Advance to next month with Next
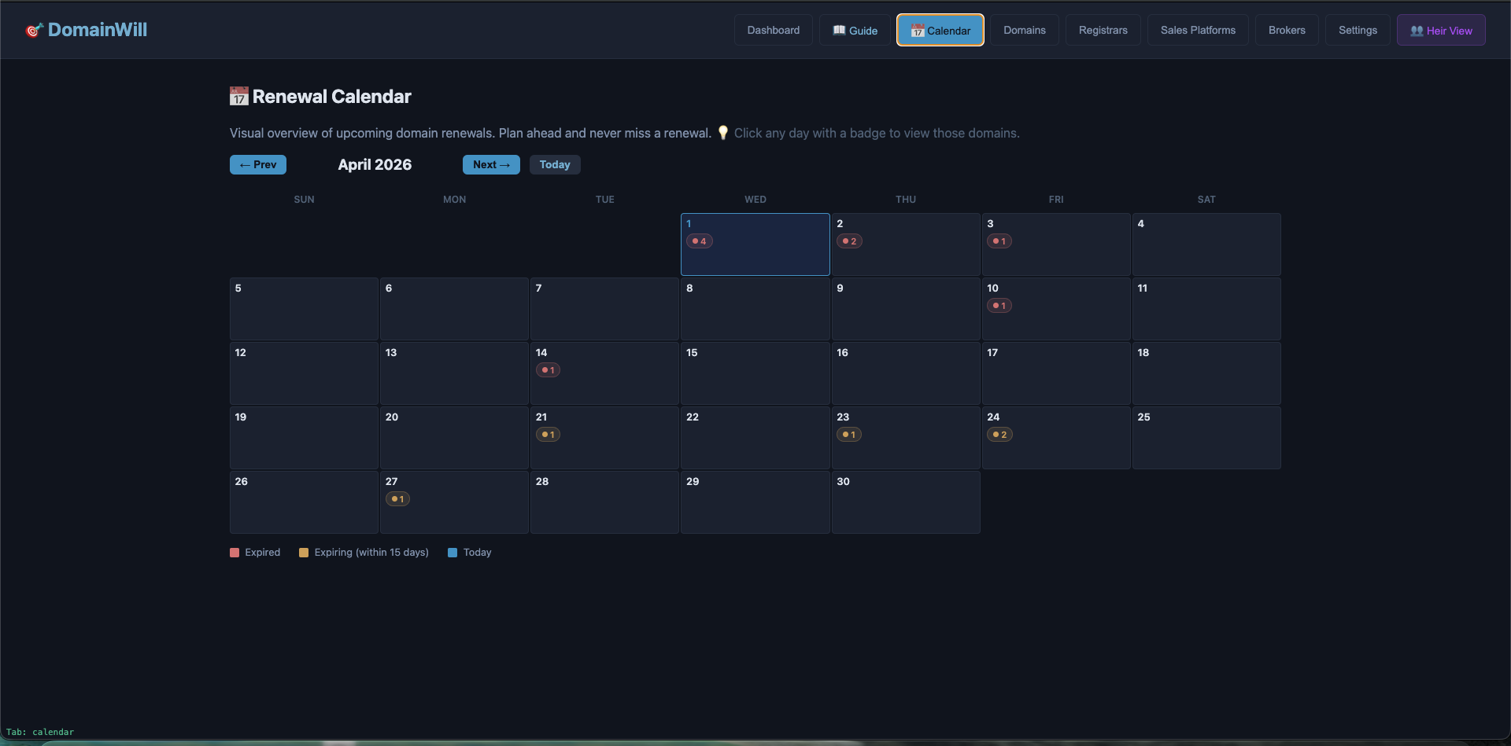 491,165
